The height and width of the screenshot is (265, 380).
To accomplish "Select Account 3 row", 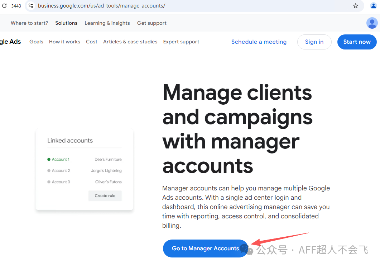I will coord(84,182).
